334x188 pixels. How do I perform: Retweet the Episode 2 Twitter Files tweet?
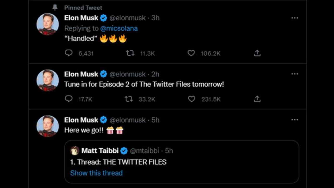coord(129,99)
